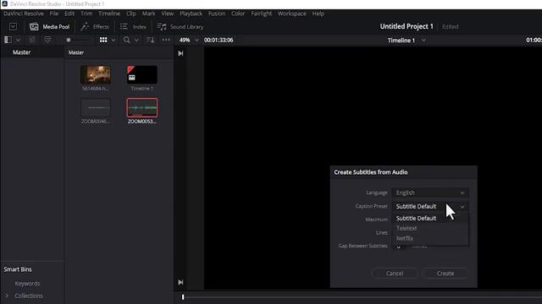The height and width of the screenshot is (304, 542).
Task: Select the ZOOM0046 audio clip thumbnail
Action: click(x=96, y=107)
